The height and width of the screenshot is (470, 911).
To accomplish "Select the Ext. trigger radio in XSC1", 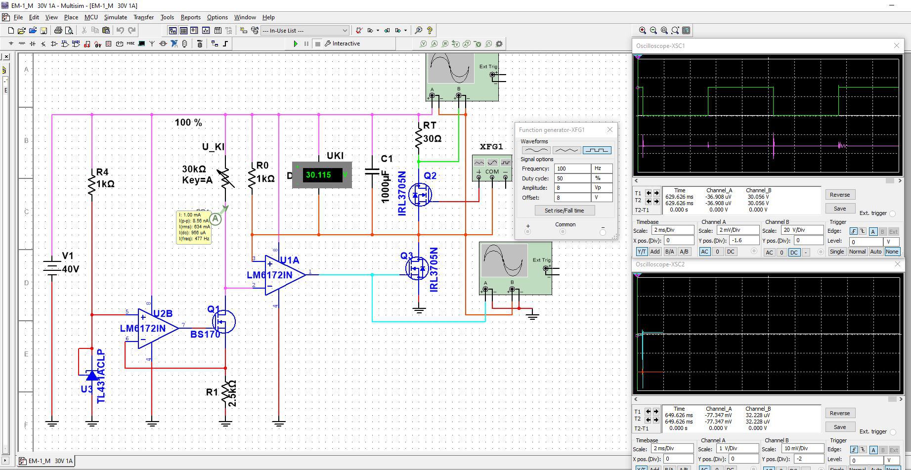I will [892, 214].
